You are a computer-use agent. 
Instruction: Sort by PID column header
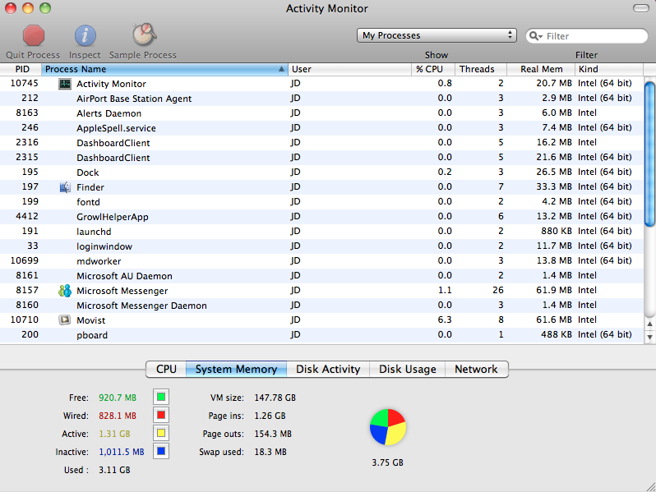21,69
